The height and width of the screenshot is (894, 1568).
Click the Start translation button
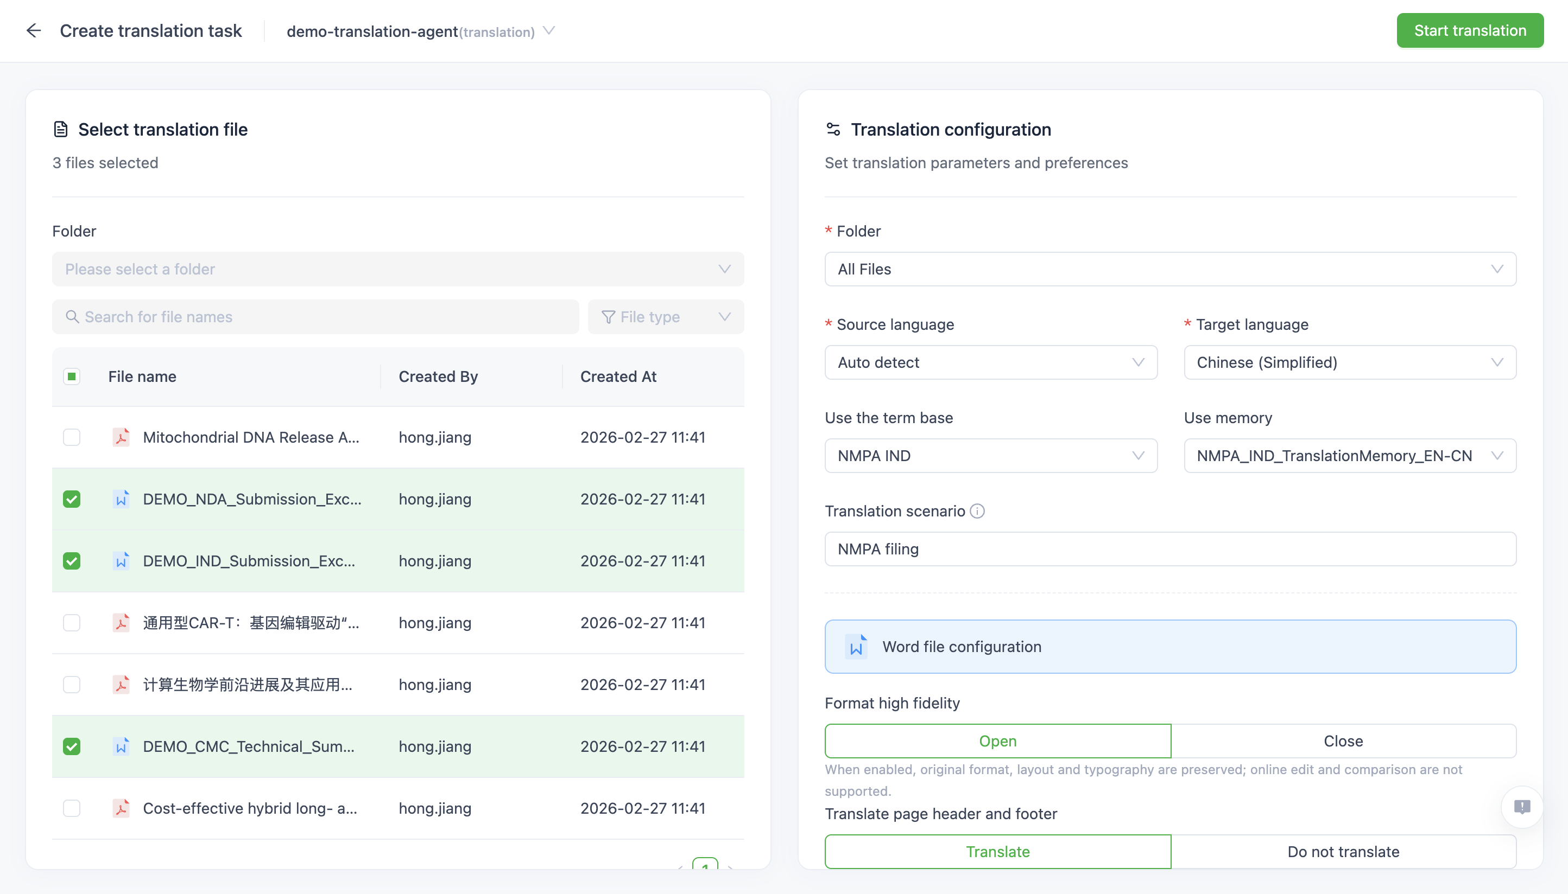[x=1470, y=31]
